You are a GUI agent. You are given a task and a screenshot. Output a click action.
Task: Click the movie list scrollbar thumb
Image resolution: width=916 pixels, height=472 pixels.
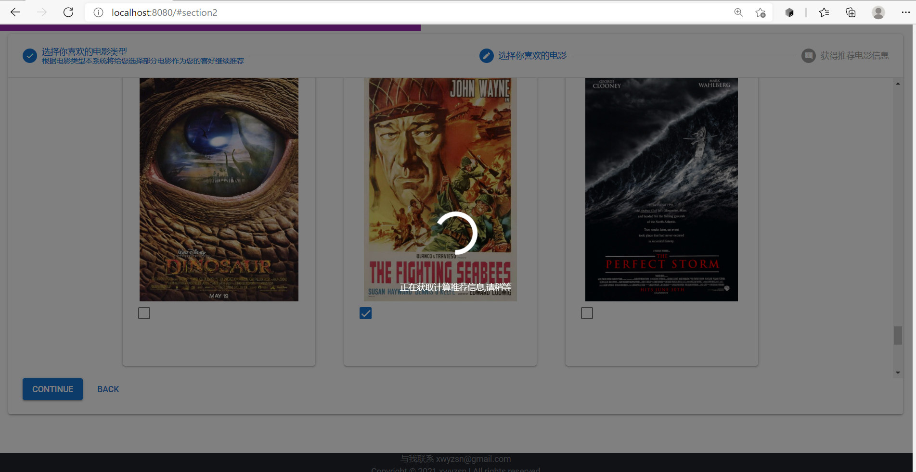coord(898,335)
